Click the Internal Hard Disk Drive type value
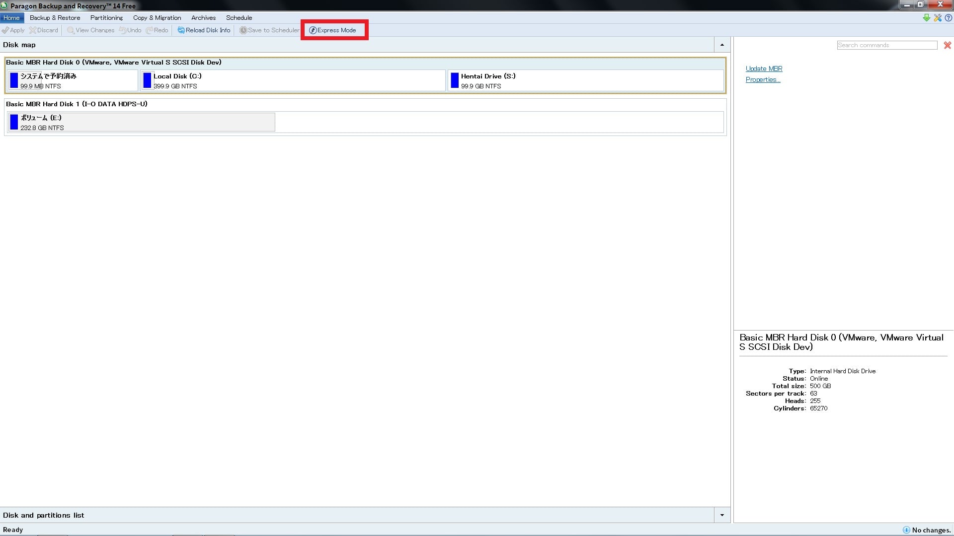This screenshot has width=954, height=536. pyautogui.click(x=843, y=371)
